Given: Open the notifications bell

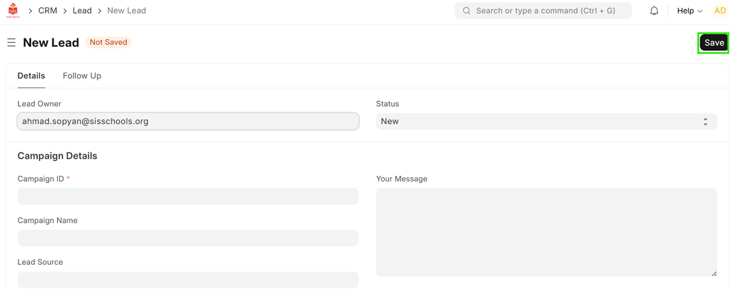Looking at the screenshot, I should pos(654,11).
